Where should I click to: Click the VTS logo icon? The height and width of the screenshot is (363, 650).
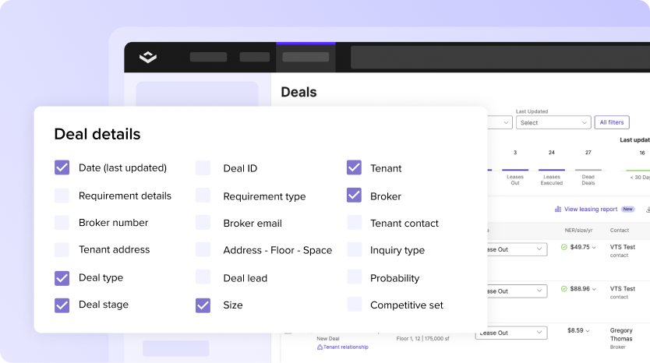(148, 57)
